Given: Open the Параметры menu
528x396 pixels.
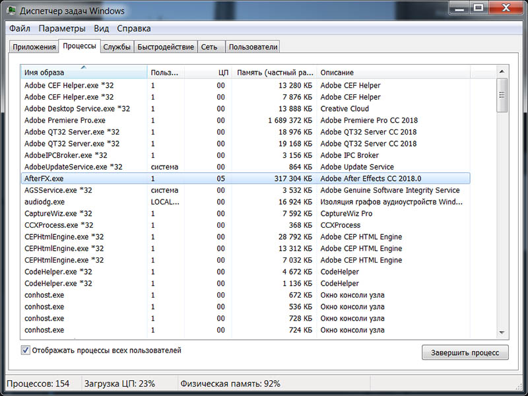Looking at the screenshot, I should coord(62,28).
